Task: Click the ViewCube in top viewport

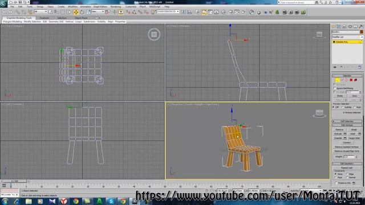Action: 154,34
